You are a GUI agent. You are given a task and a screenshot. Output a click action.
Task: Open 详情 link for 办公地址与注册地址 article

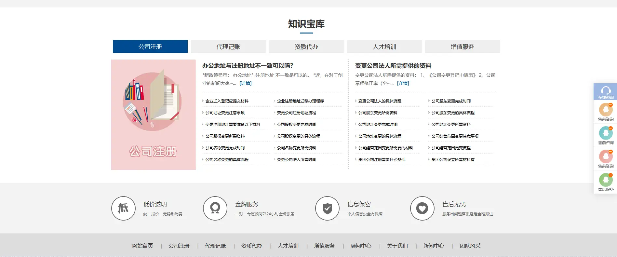point(246,83)
